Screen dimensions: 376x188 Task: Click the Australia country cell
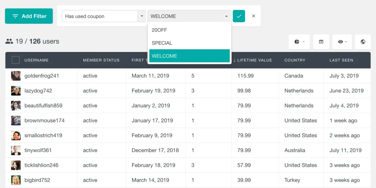coord(295,150)
